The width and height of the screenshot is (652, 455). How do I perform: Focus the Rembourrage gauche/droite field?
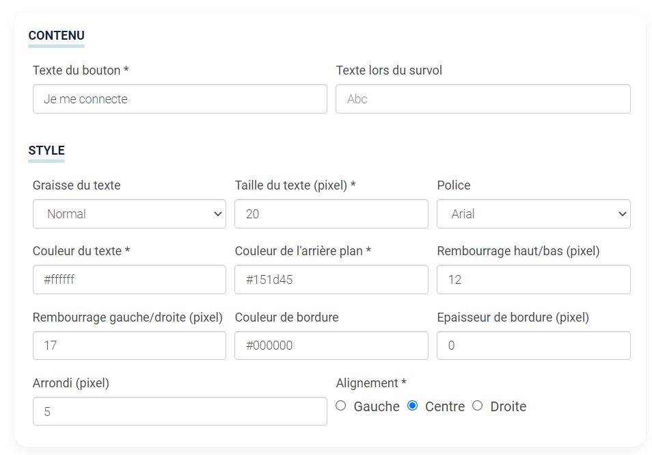click(x=129, y=346)
